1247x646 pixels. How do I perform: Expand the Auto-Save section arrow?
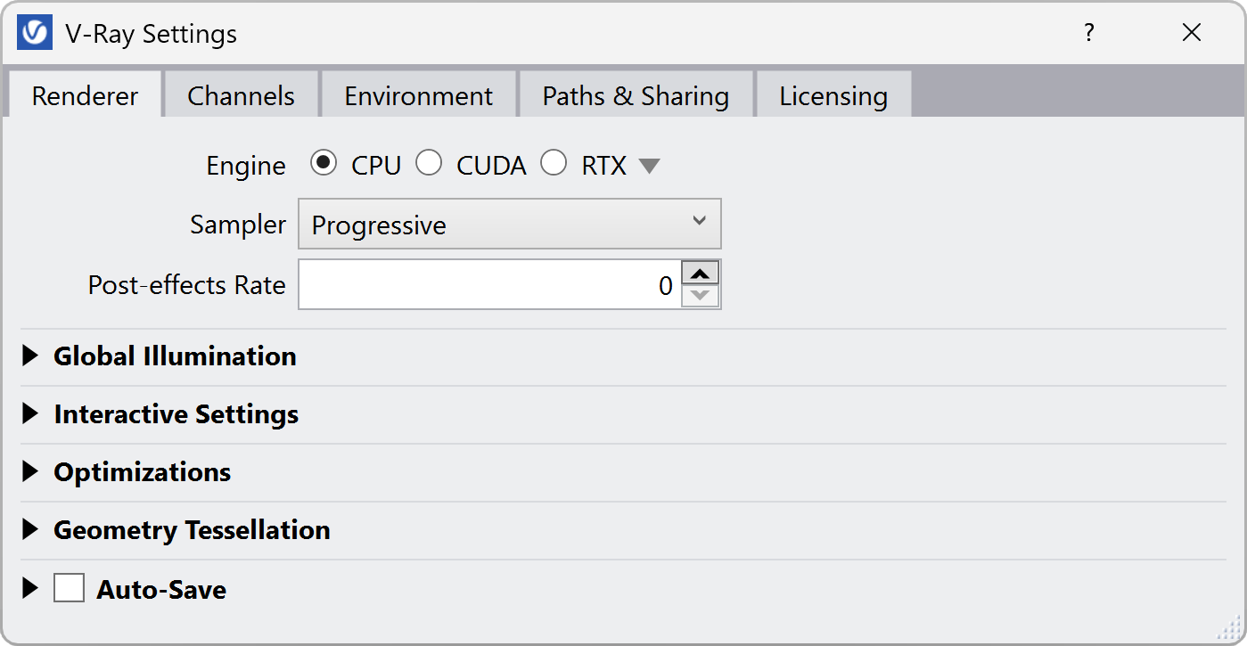[x=30, y=588]
